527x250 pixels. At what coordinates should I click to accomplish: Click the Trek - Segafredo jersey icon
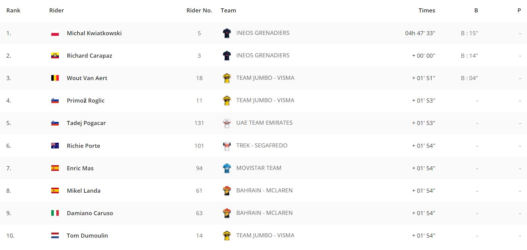(227, 146)
